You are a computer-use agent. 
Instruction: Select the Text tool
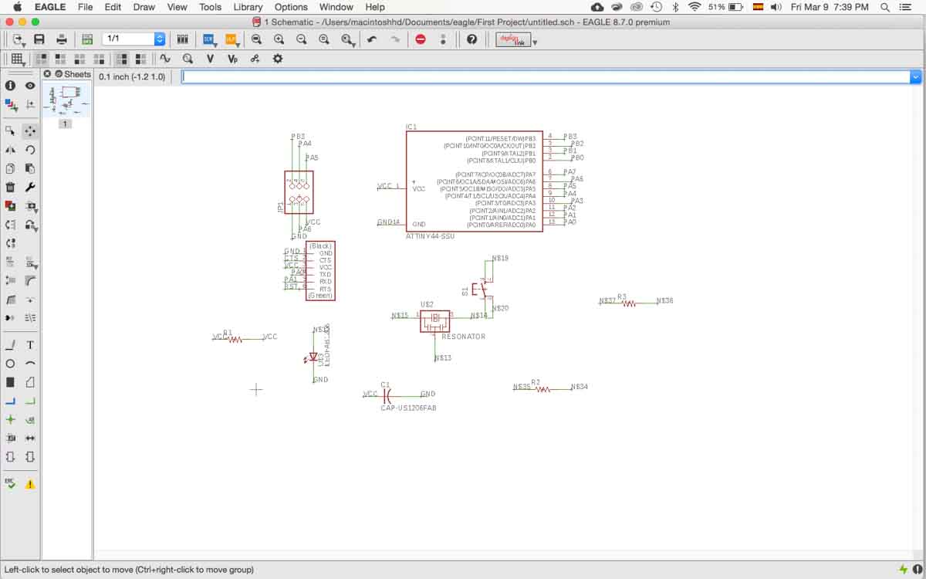tap(30, 345)
